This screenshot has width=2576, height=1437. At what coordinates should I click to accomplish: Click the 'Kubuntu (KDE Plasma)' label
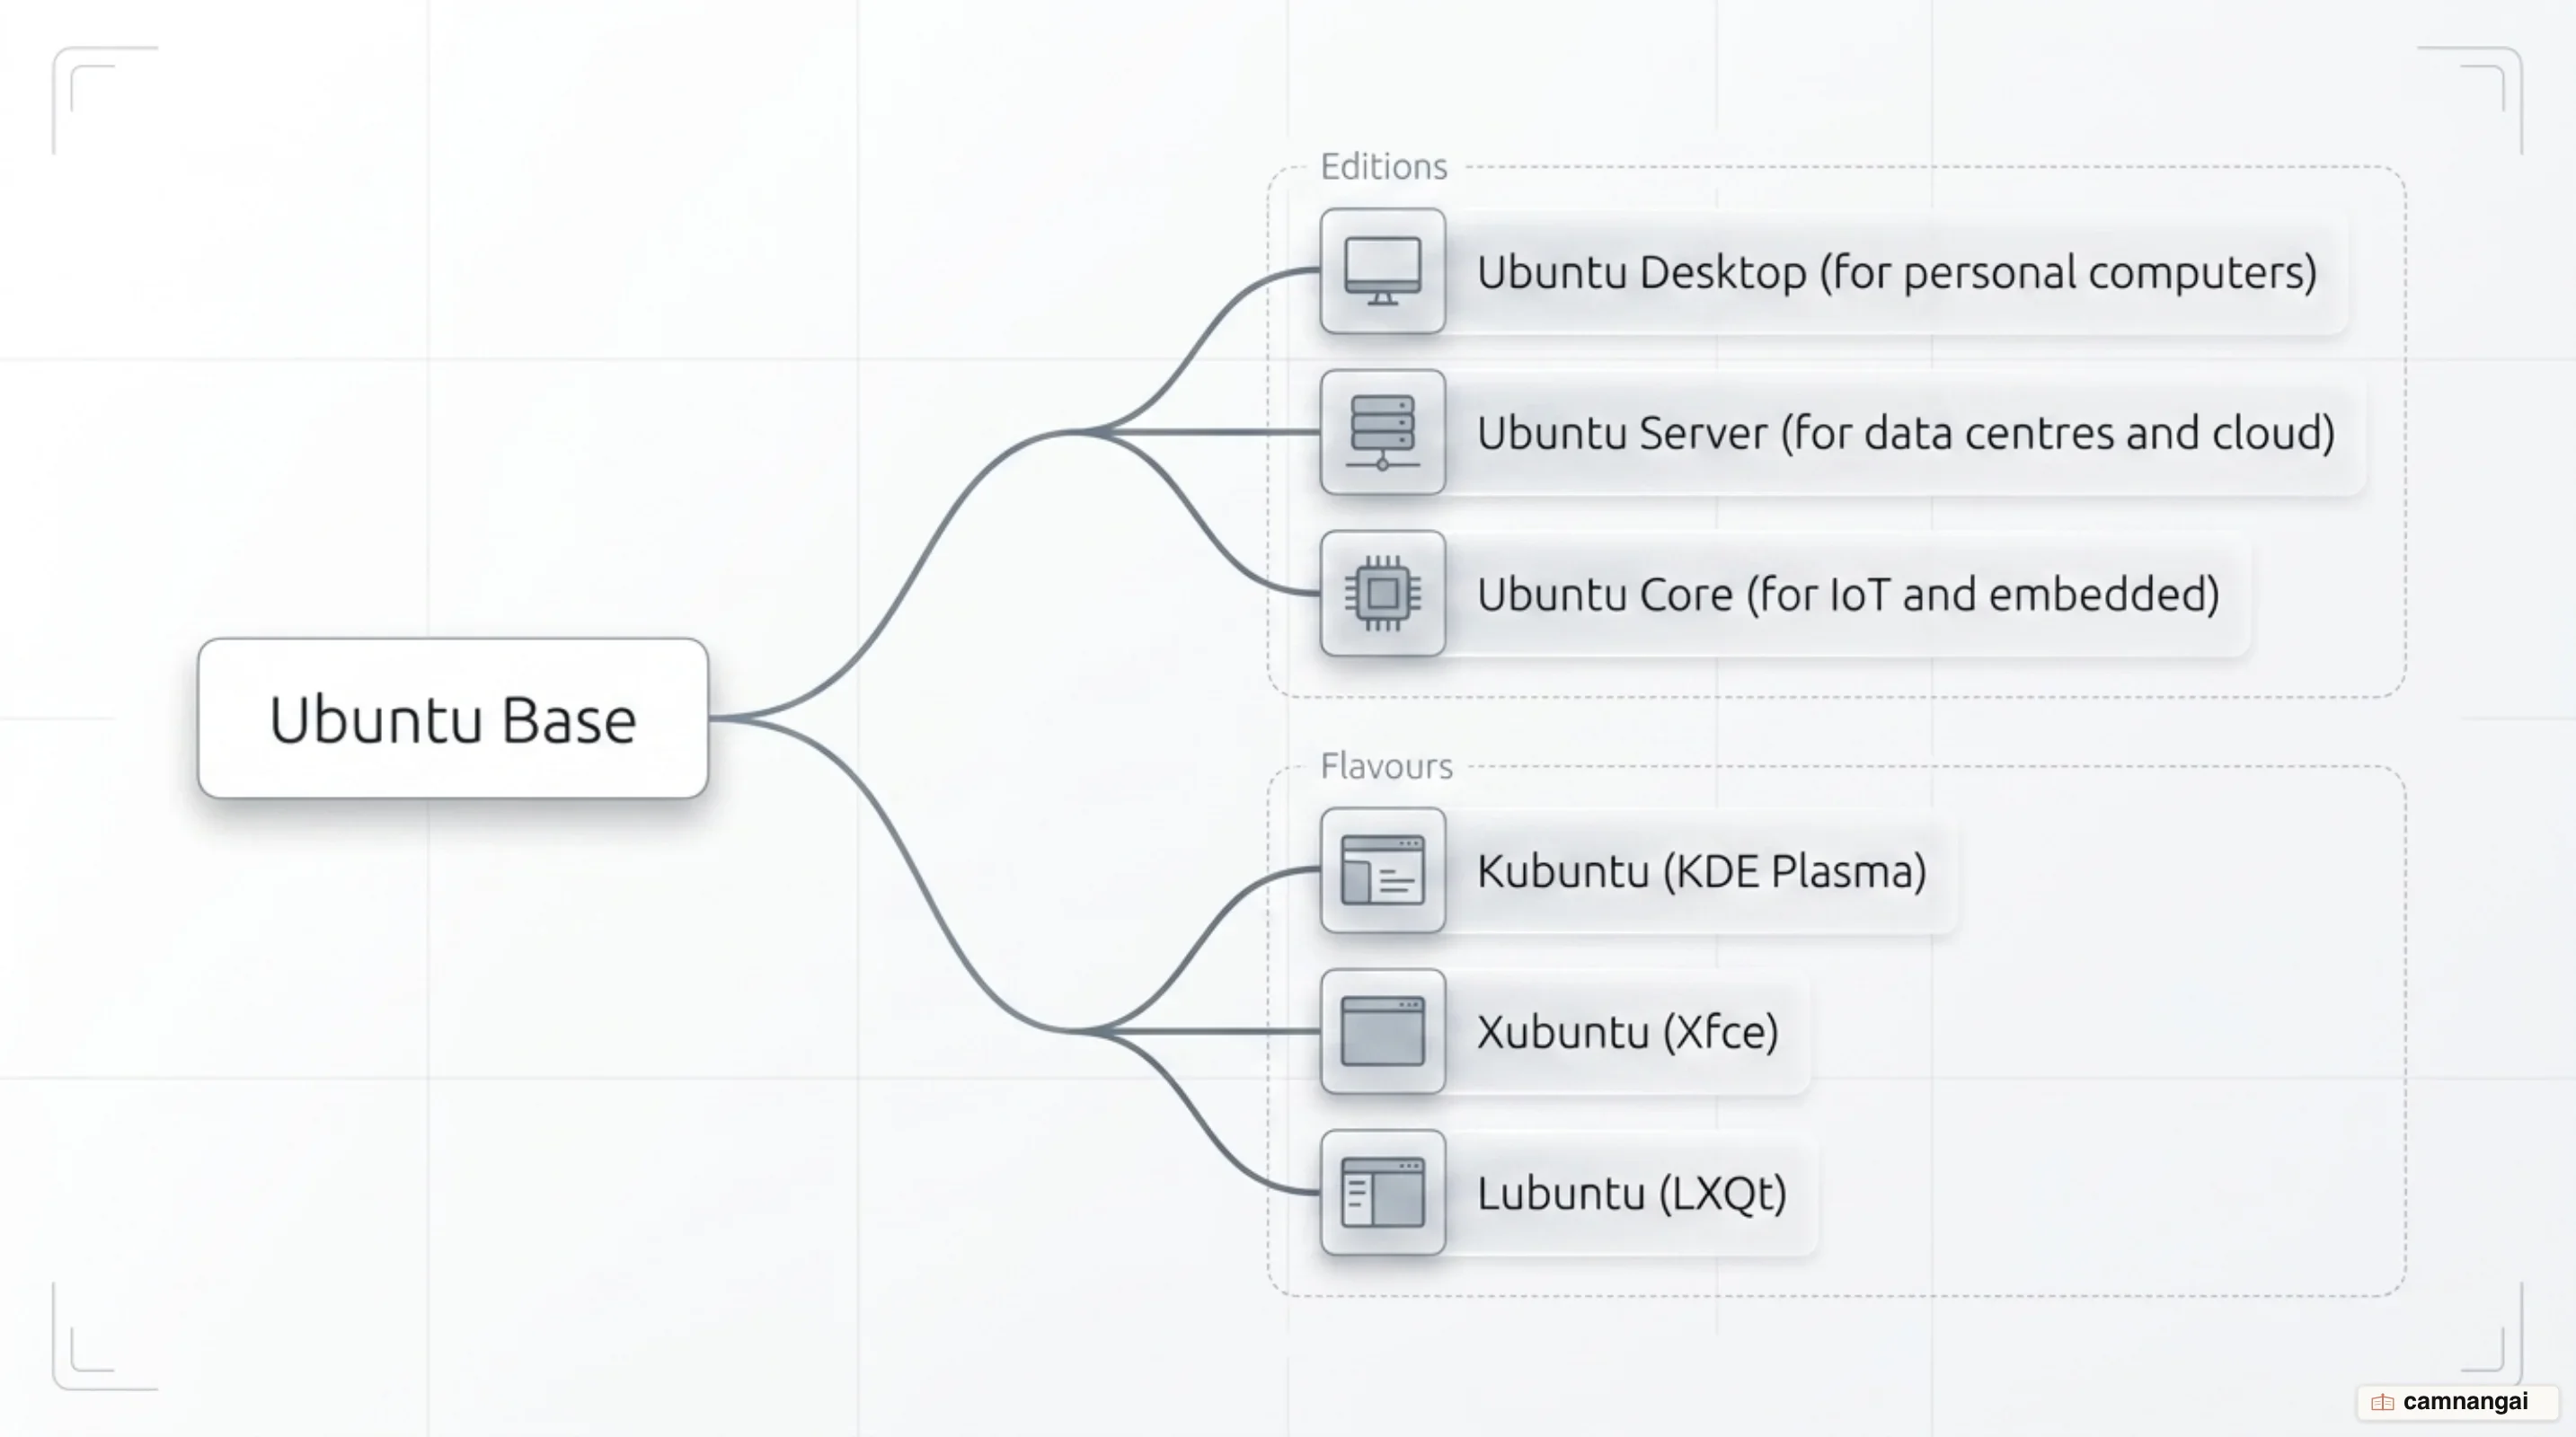point(1701,870)
